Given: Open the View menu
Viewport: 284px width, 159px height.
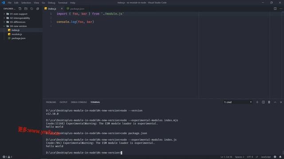Looking at the screenshot, I should 36,3.
